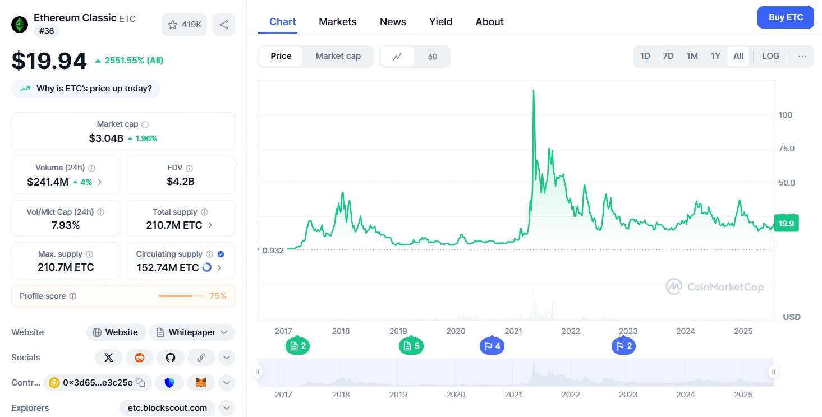Viewport: 822px width, 417px height.
Task: Open the About tab
Action: click(x=490, y=22)
